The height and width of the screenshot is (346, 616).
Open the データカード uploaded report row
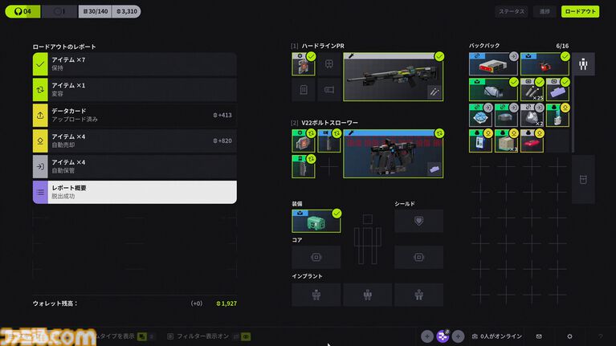click(x=134, y=115)
